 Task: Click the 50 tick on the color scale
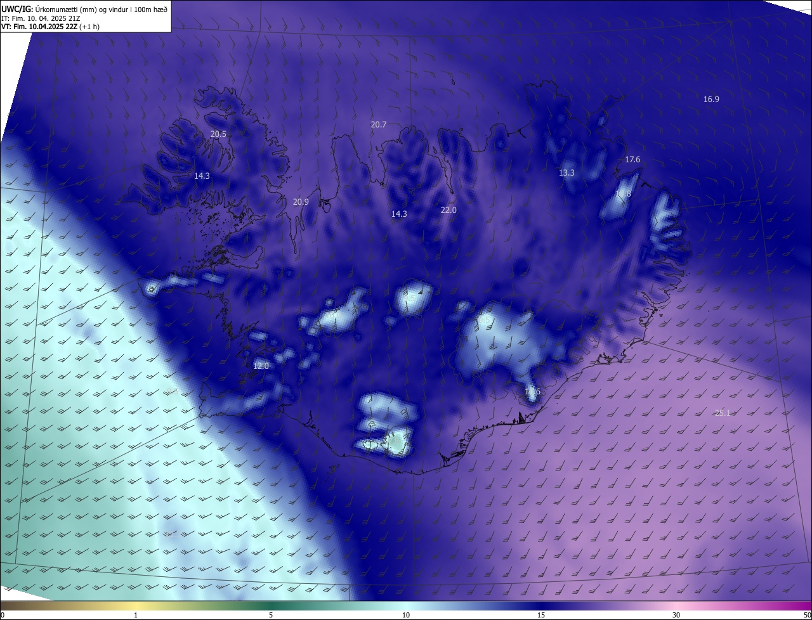click(x=807, y=615)
